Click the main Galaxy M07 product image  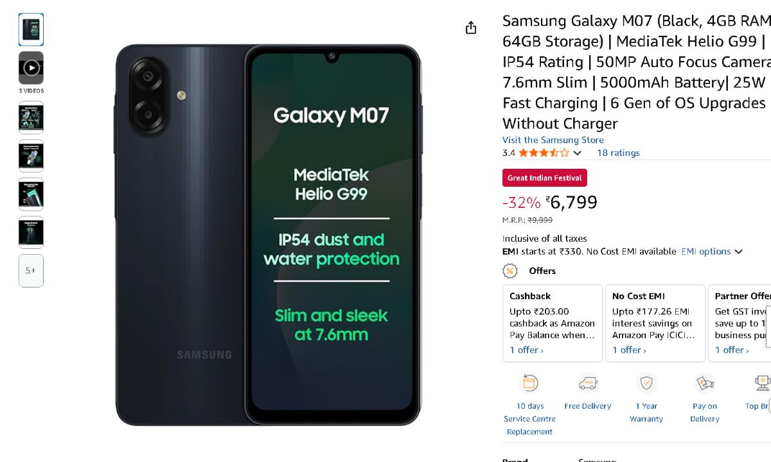click(269, 234)
